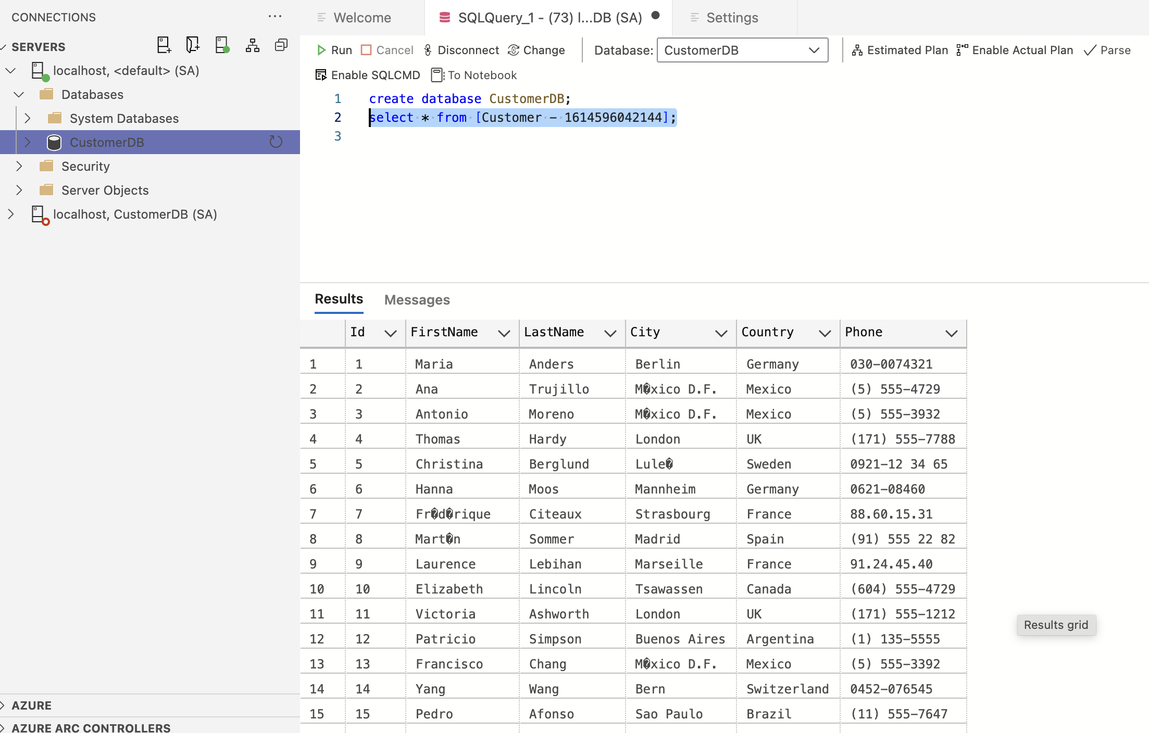This screenshot has width=1149, height=733.
Task: Click the New Connection server icon
Action: click(164, 46)
